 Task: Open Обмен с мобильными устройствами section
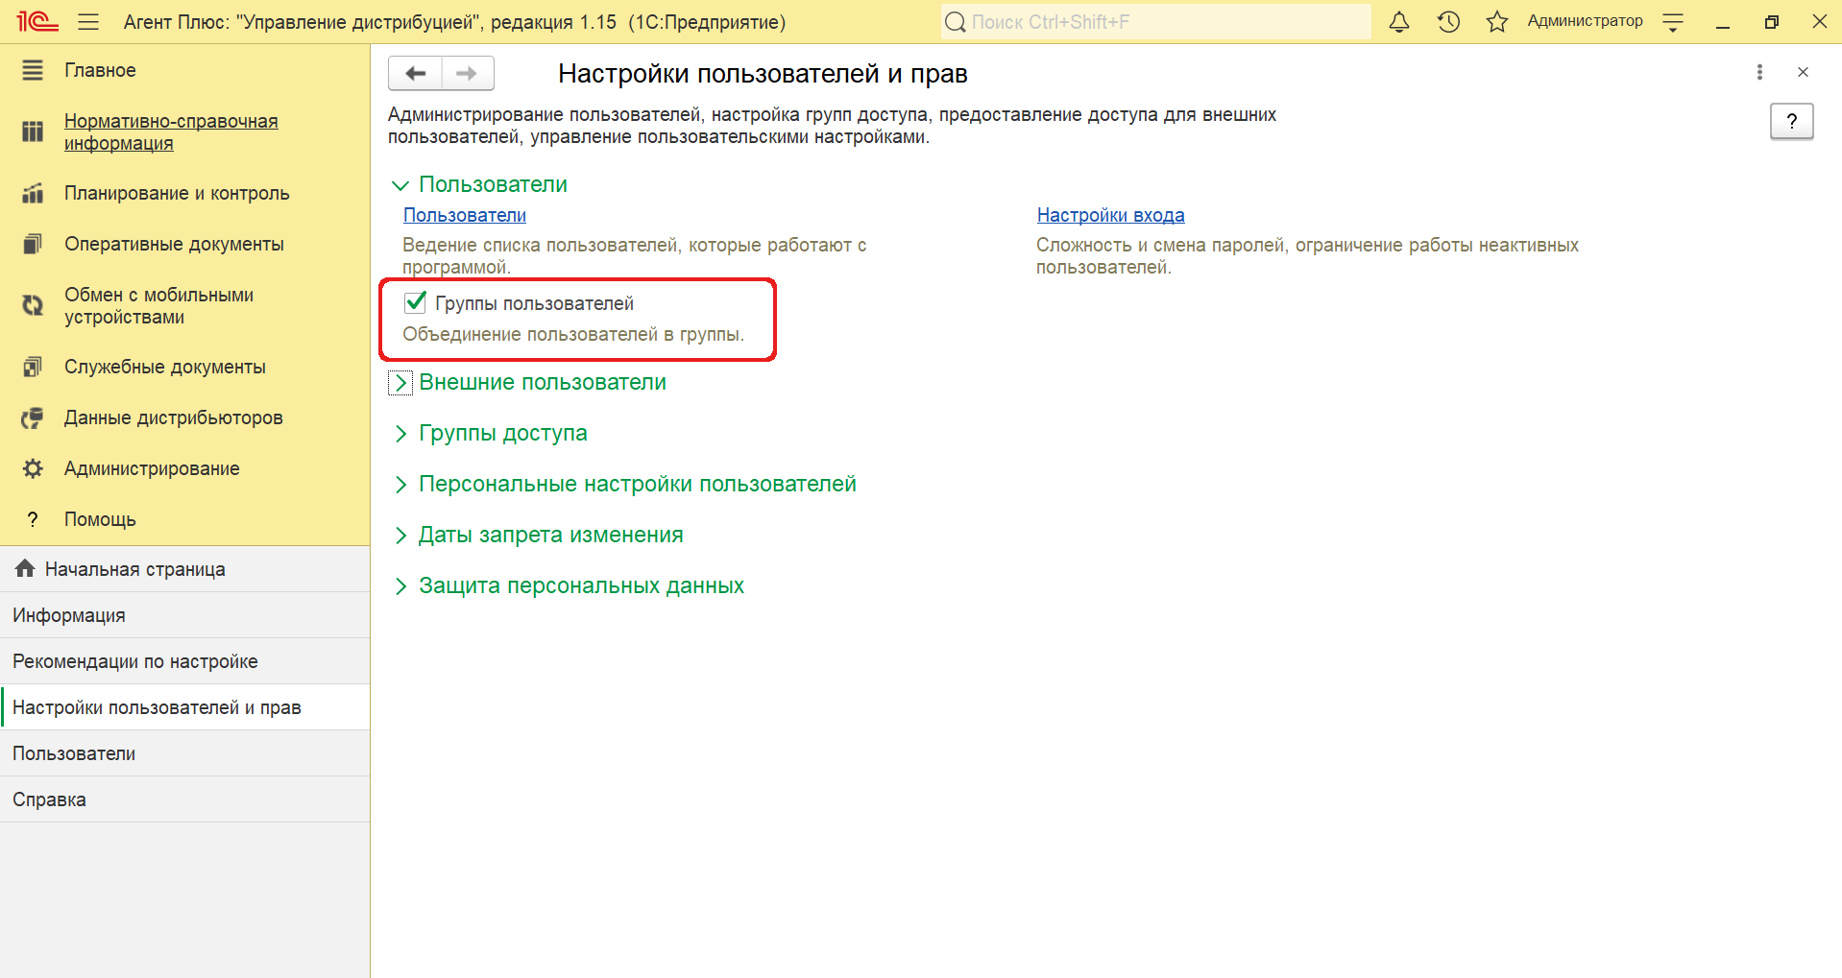click(158, 306)
